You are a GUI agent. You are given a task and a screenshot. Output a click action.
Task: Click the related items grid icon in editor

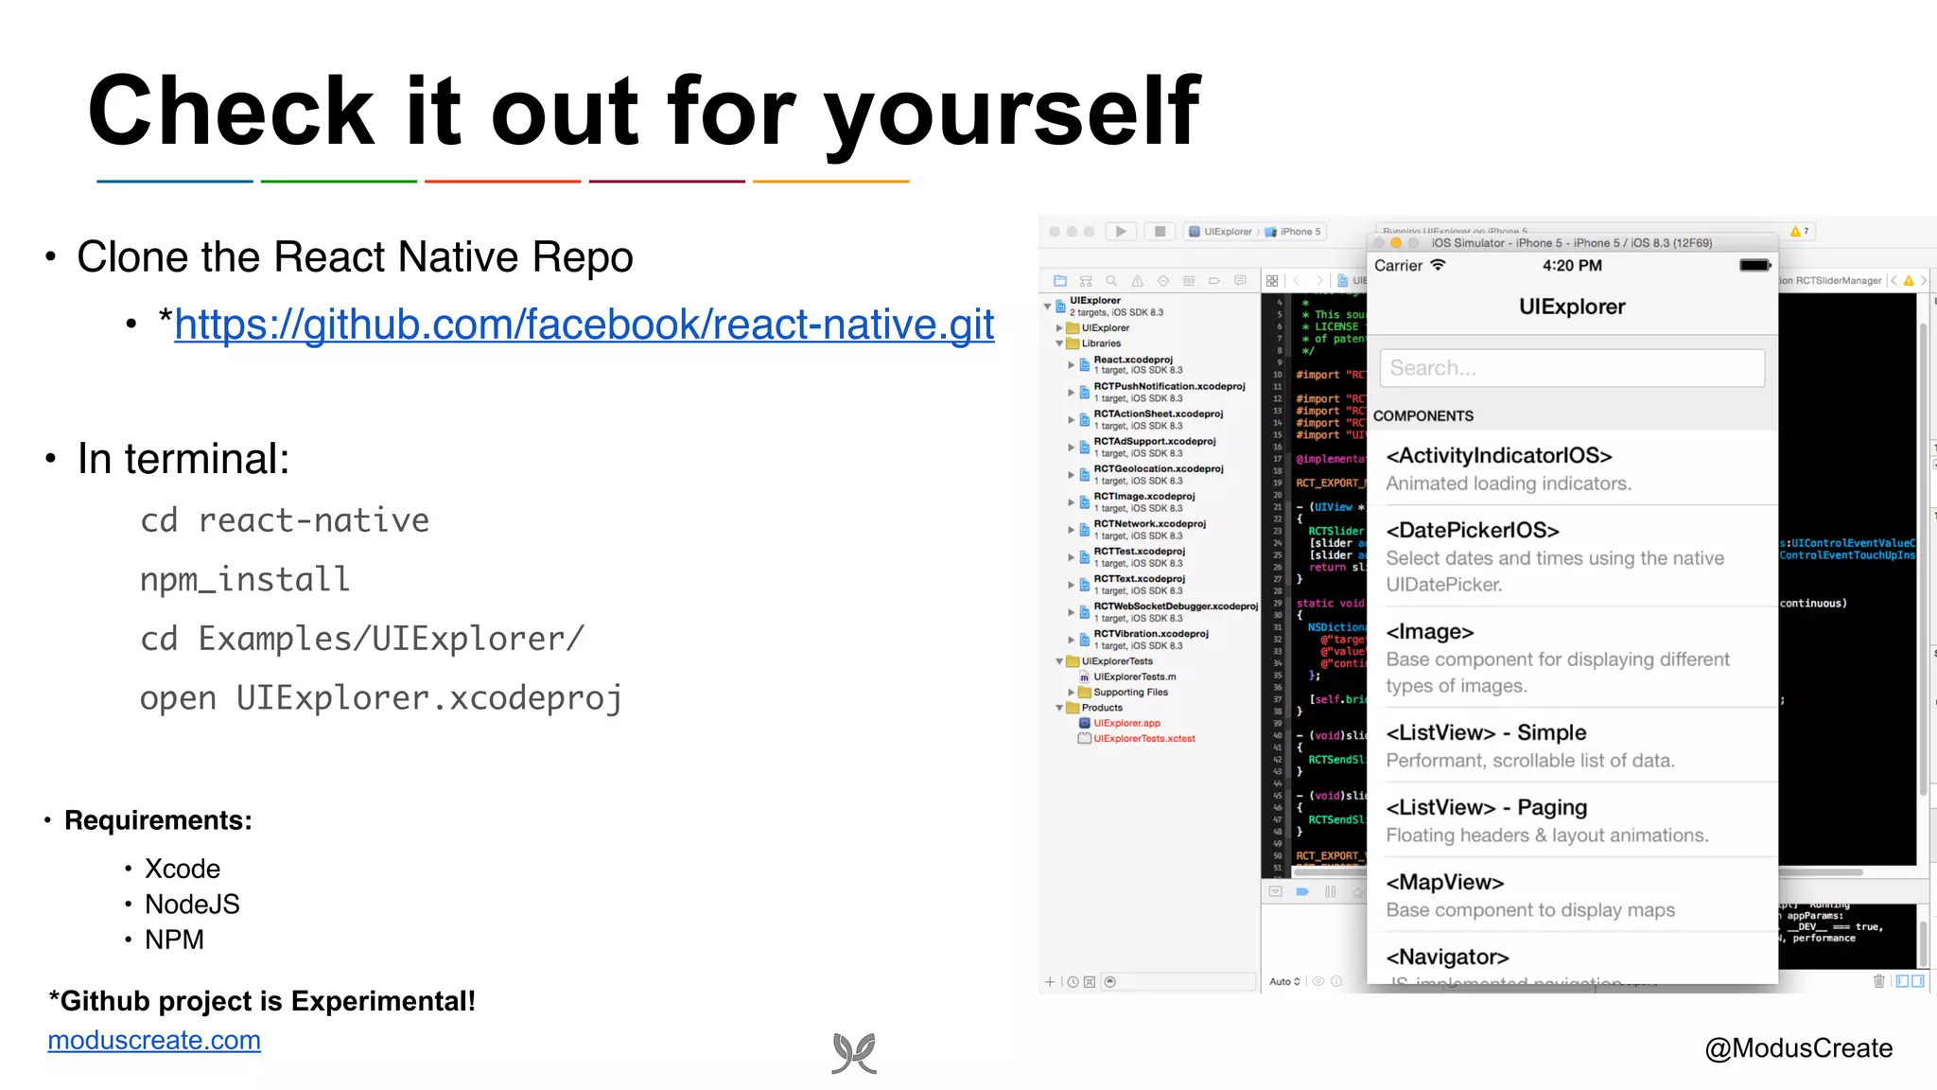coord(1272,281)
